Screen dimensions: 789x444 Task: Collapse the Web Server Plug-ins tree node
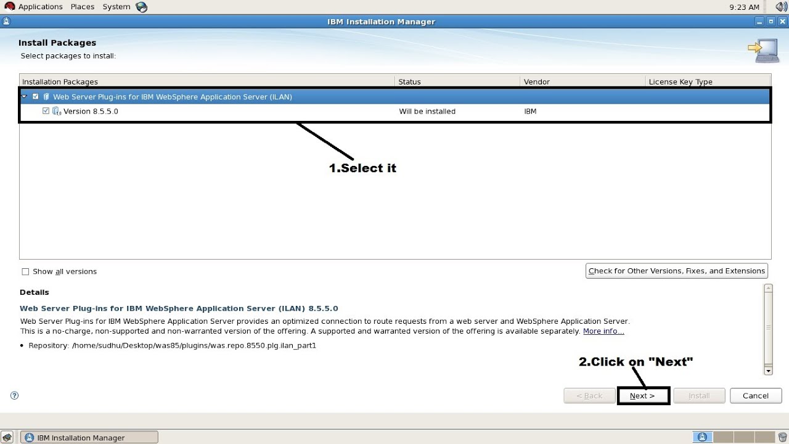25,97
